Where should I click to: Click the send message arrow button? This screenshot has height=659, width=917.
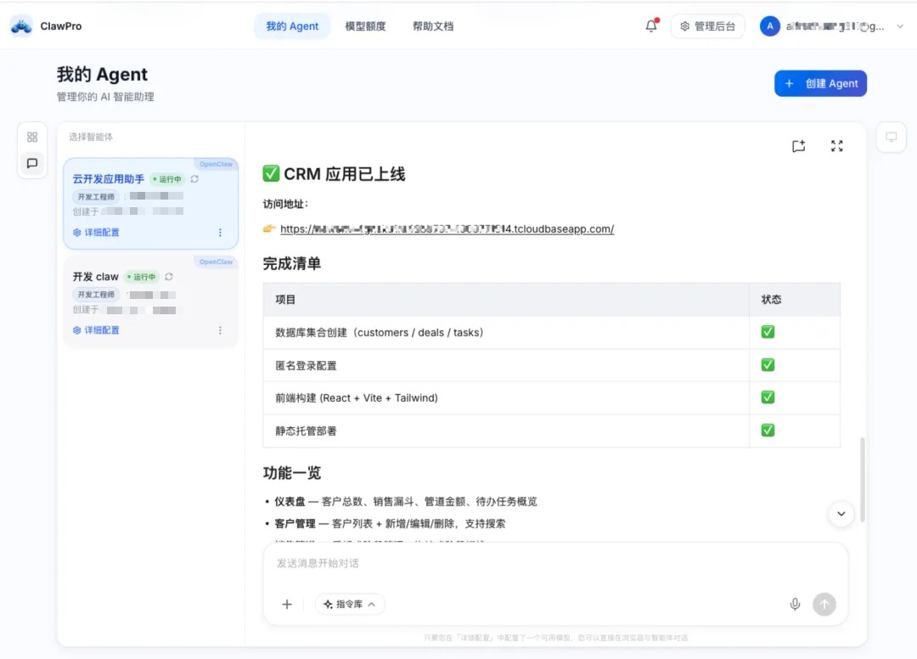(824, 604)
